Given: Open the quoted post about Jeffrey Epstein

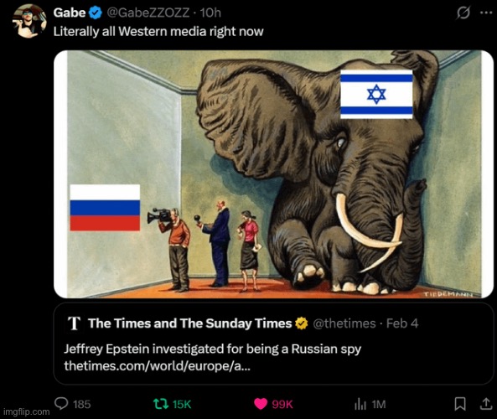Looking at the screenshot, I should pyautogui.click(x=273, y=344).
